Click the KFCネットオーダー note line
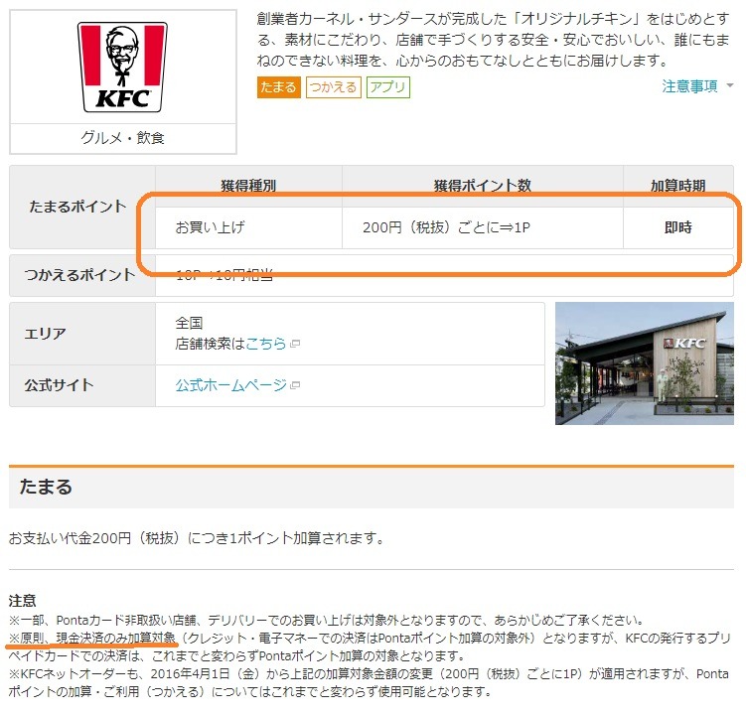Viewport: 746px width, 716px height. point(369,682)
